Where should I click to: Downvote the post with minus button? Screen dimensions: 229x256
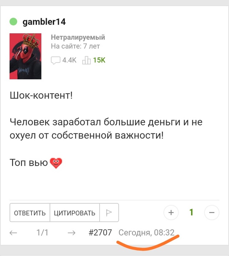[x=212, y=212]
